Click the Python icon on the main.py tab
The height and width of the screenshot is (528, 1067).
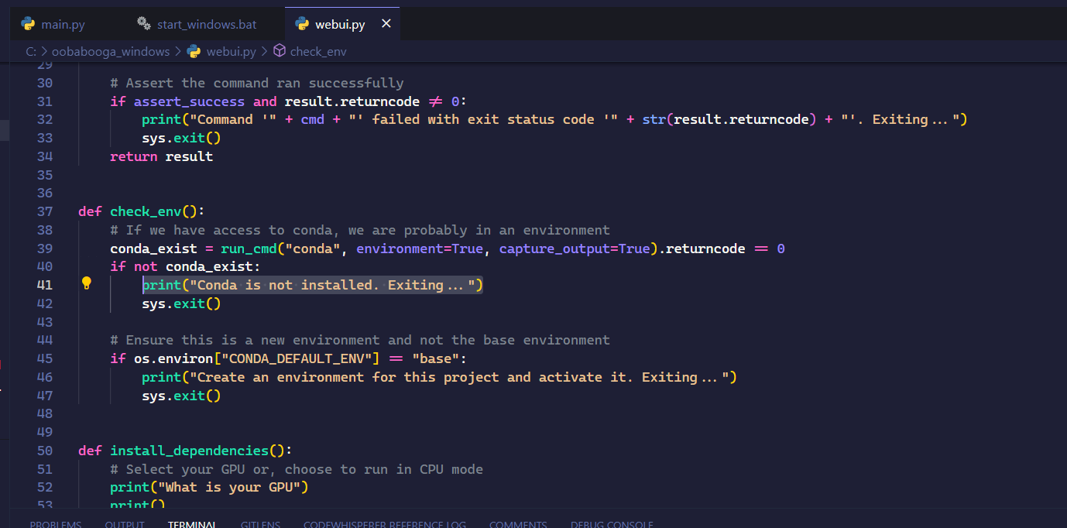point(29,24)
